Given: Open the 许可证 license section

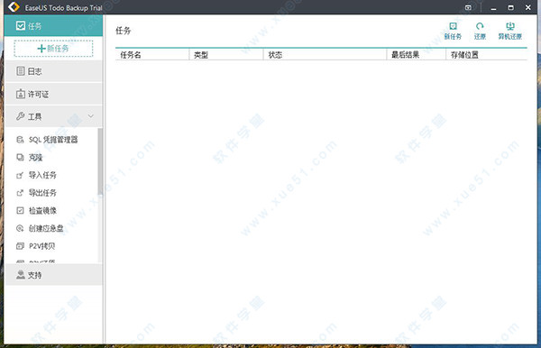Looking at the screenshot, I should (x=53, y=94).
